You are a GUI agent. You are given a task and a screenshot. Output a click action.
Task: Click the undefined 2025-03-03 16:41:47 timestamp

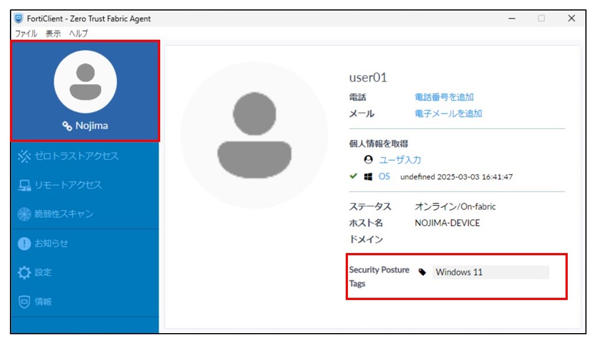click(457, 177)
